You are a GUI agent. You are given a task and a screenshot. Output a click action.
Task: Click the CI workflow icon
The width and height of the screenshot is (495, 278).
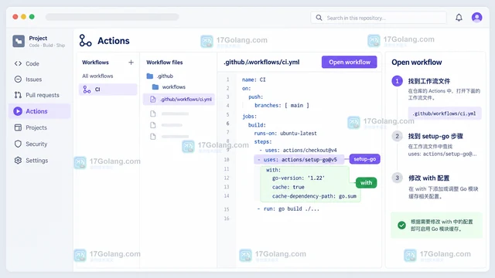87,90
